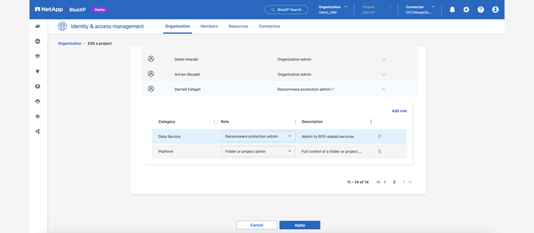This screenshot has height=233, width=534.
Task: Click the storage icon at sidebar top
Action: (x=37, y=26)
